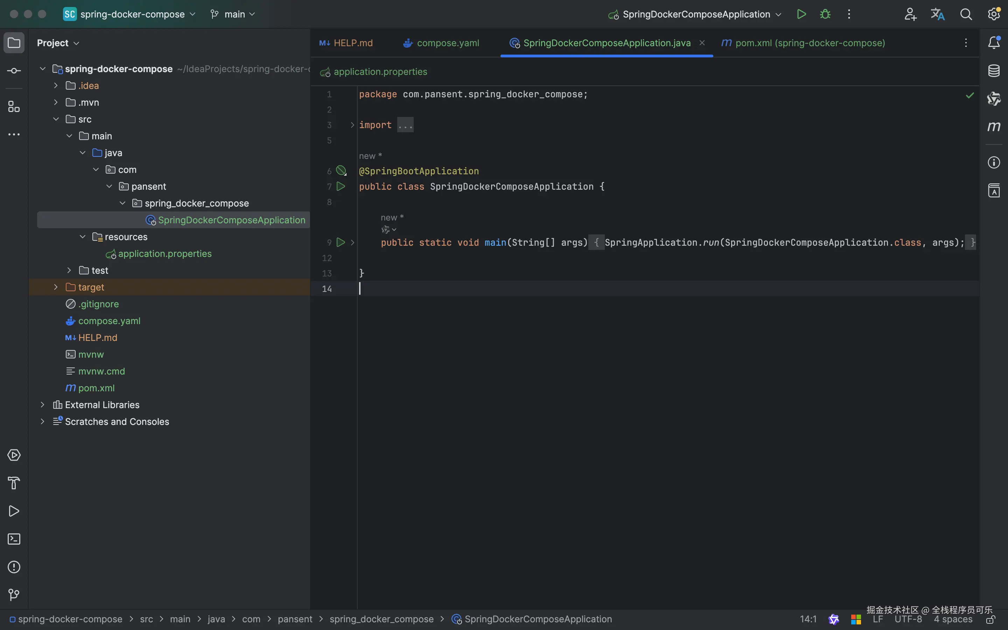
Task: Click the Notifications bell icon
Action: 994,42
